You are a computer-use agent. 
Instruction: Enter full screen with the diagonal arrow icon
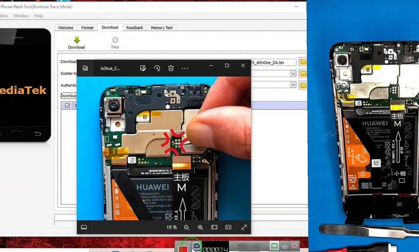click(x=244, y=227)
